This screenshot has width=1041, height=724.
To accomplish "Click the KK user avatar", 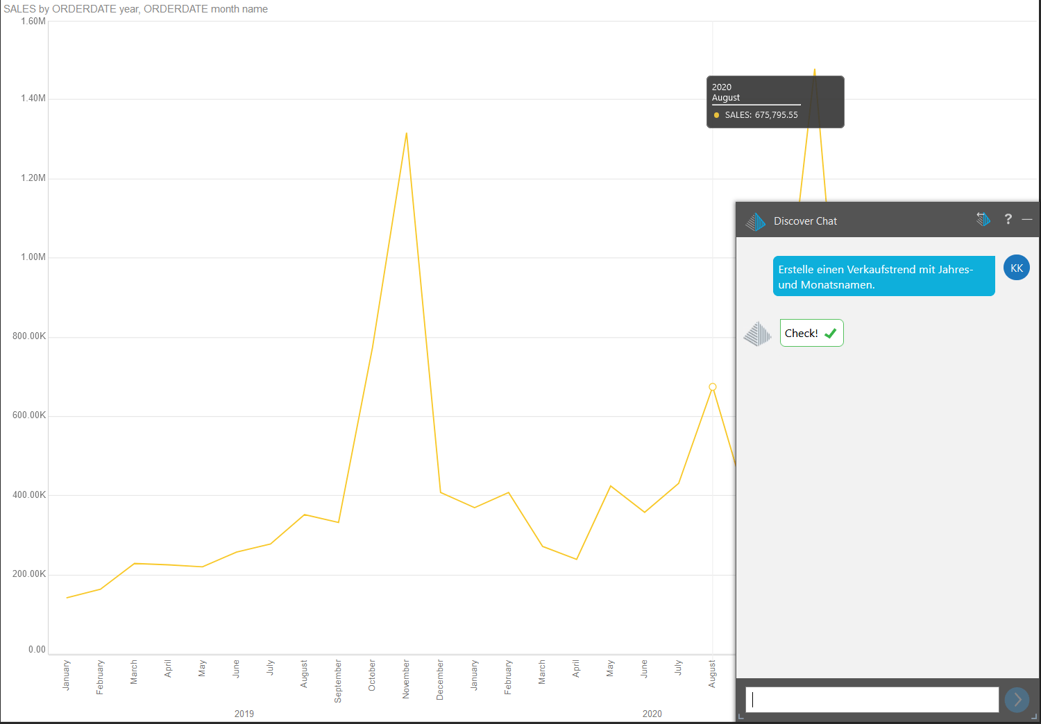I will pos(1016,268).
